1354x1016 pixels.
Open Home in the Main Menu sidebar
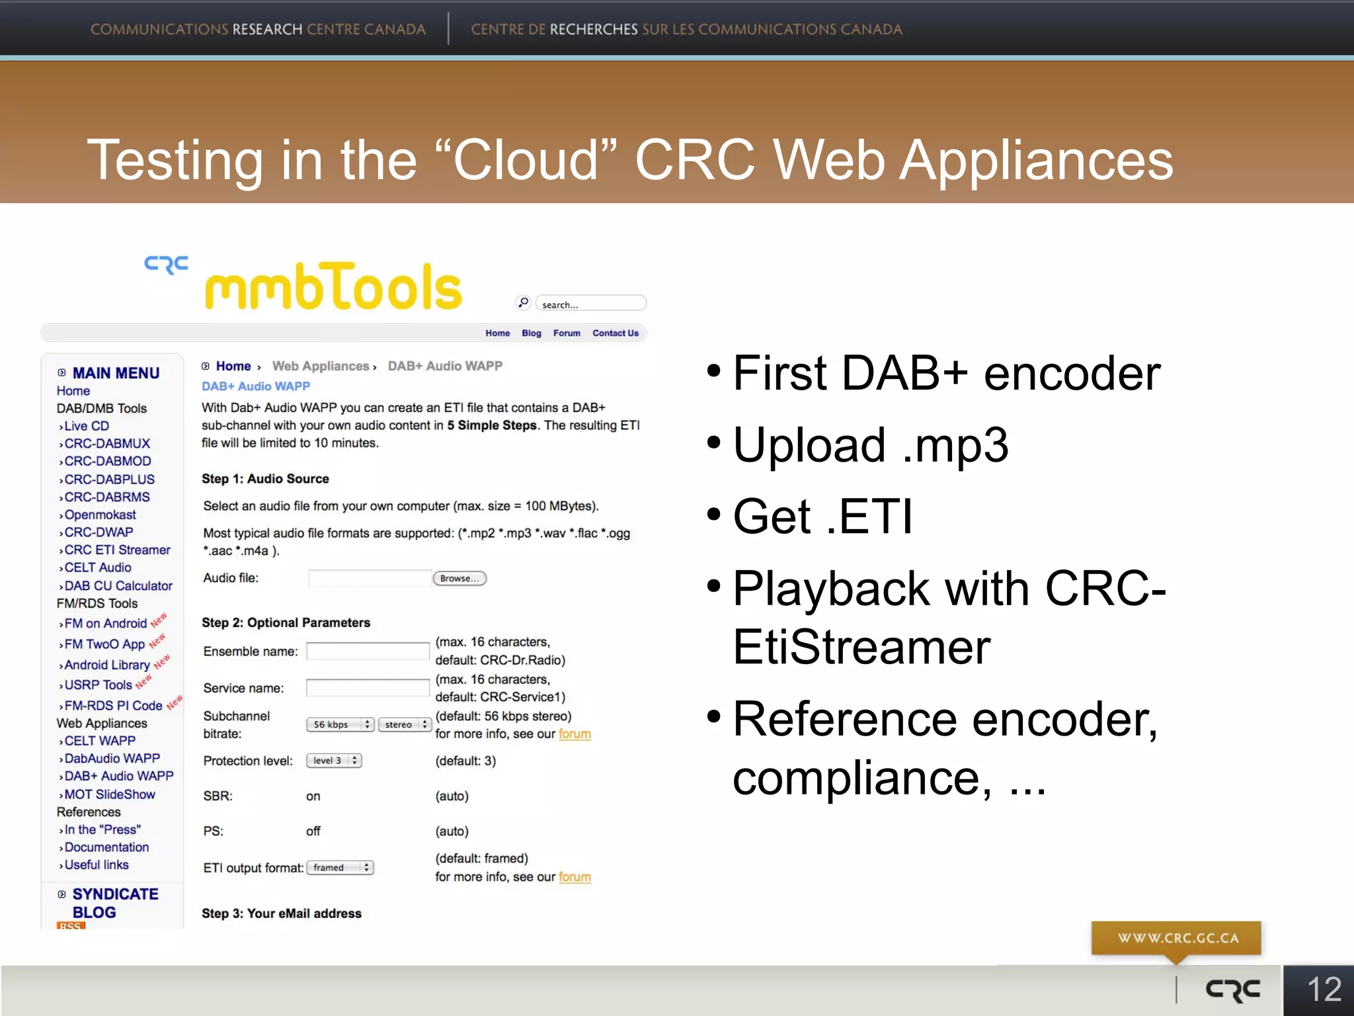[73, 391]
